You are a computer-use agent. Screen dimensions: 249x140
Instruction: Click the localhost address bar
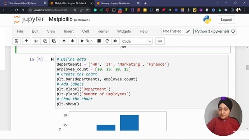tap(51, 10)
